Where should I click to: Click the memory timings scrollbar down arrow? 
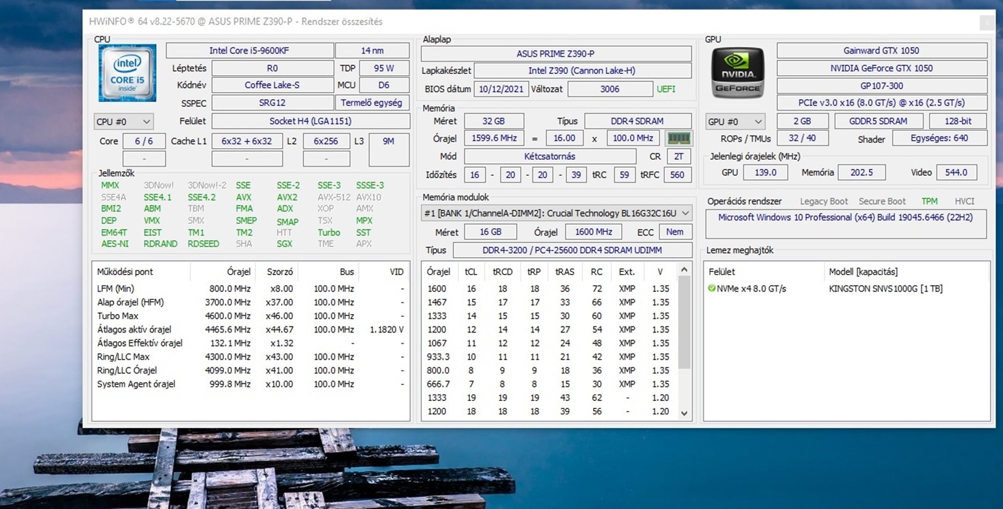(684, 413)
